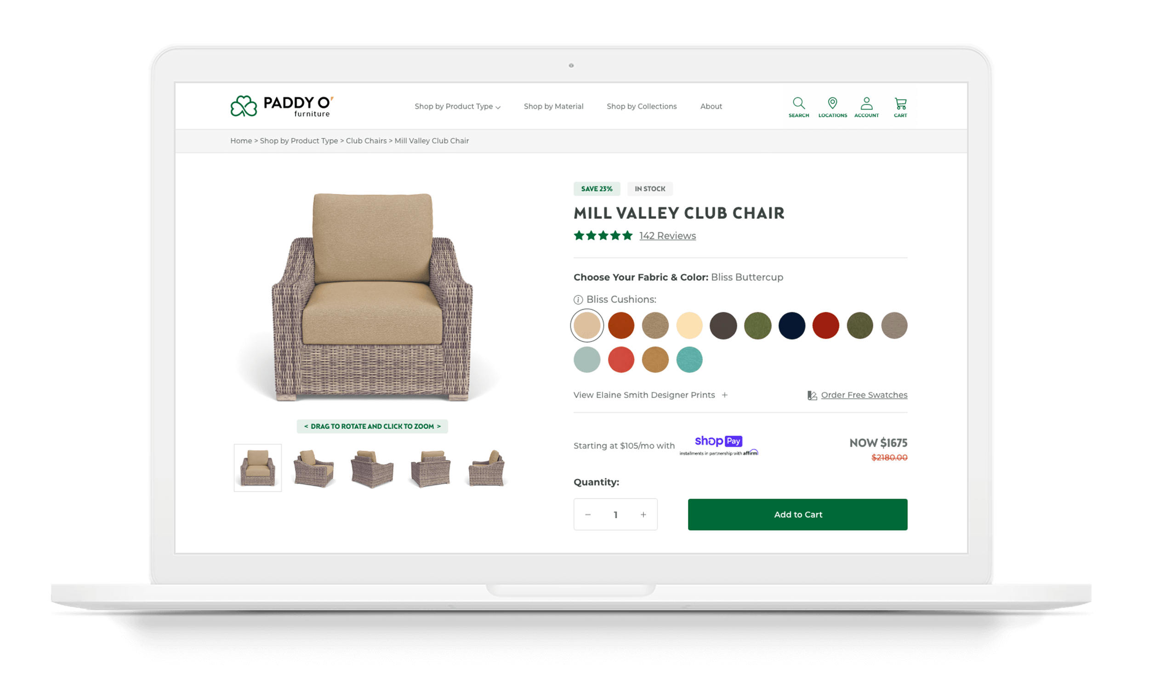The image size is (1149, 692).
Task: Click Add to Cart button
Action: (798, 515)
